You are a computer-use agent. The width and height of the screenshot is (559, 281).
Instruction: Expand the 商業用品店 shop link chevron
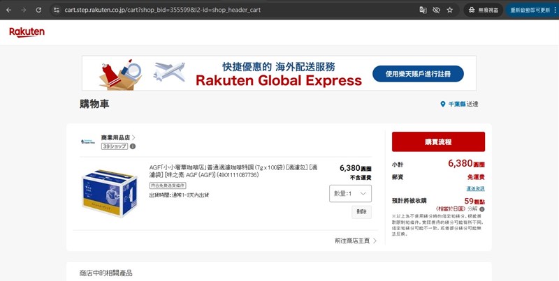[133, 138]
